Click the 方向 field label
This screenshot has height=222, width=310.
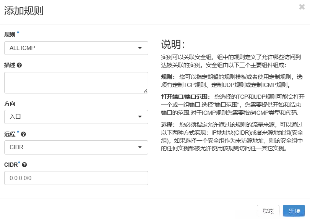click(10, 104)
